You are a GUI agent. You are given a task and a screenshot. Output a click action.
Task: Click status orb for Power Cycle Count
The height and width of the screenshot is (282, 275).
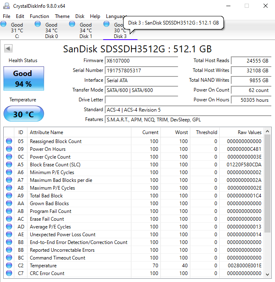point(9,157)
